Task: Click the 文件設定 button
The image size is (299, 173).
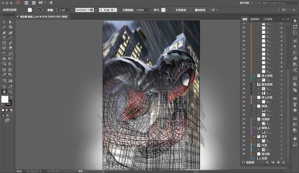Action: pyautogui.click(x=181, y=10)
